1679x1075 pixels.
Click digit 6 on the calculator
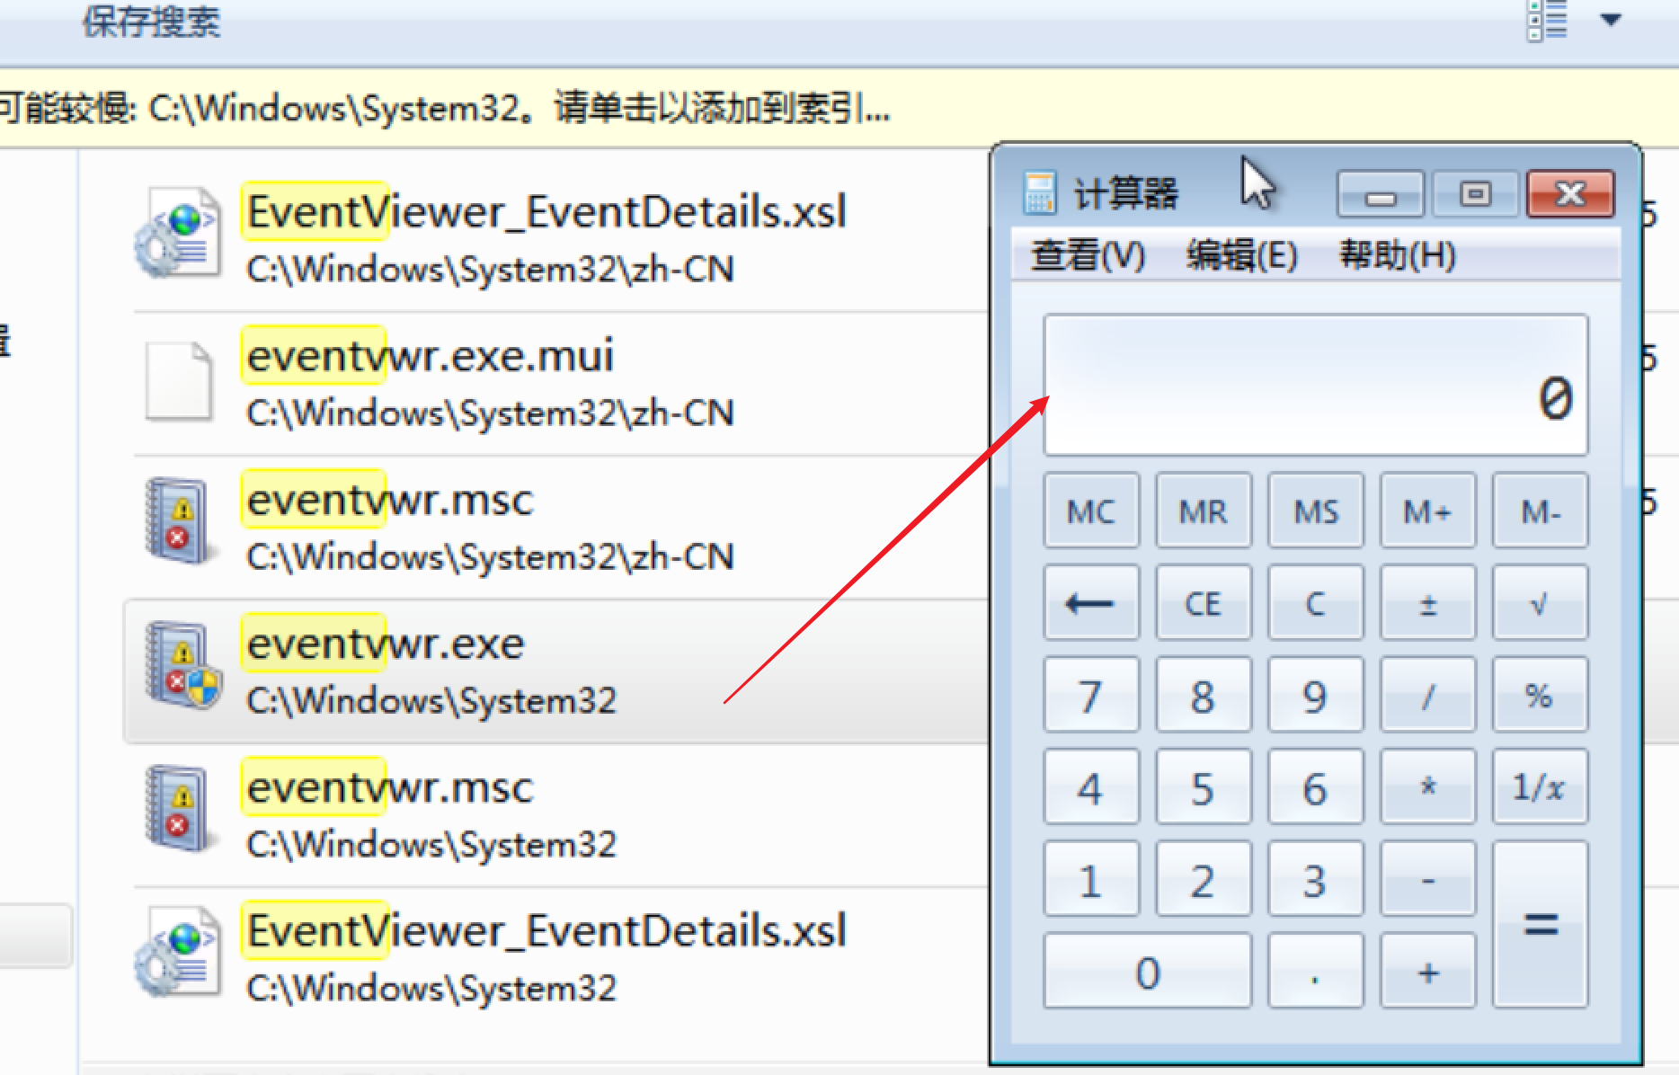coord(1316,786)
